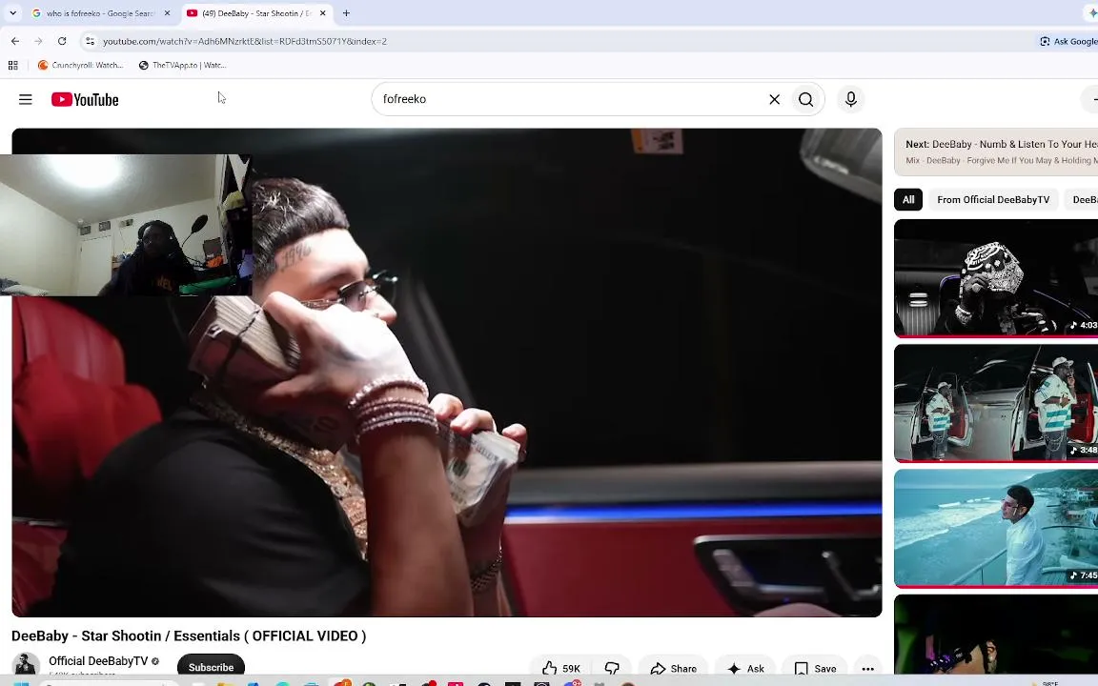The height and width of the screenshot is (686, 1098).
Task: Switch to 'who is fofreeko' Google tab
Action: pos(101,13)
